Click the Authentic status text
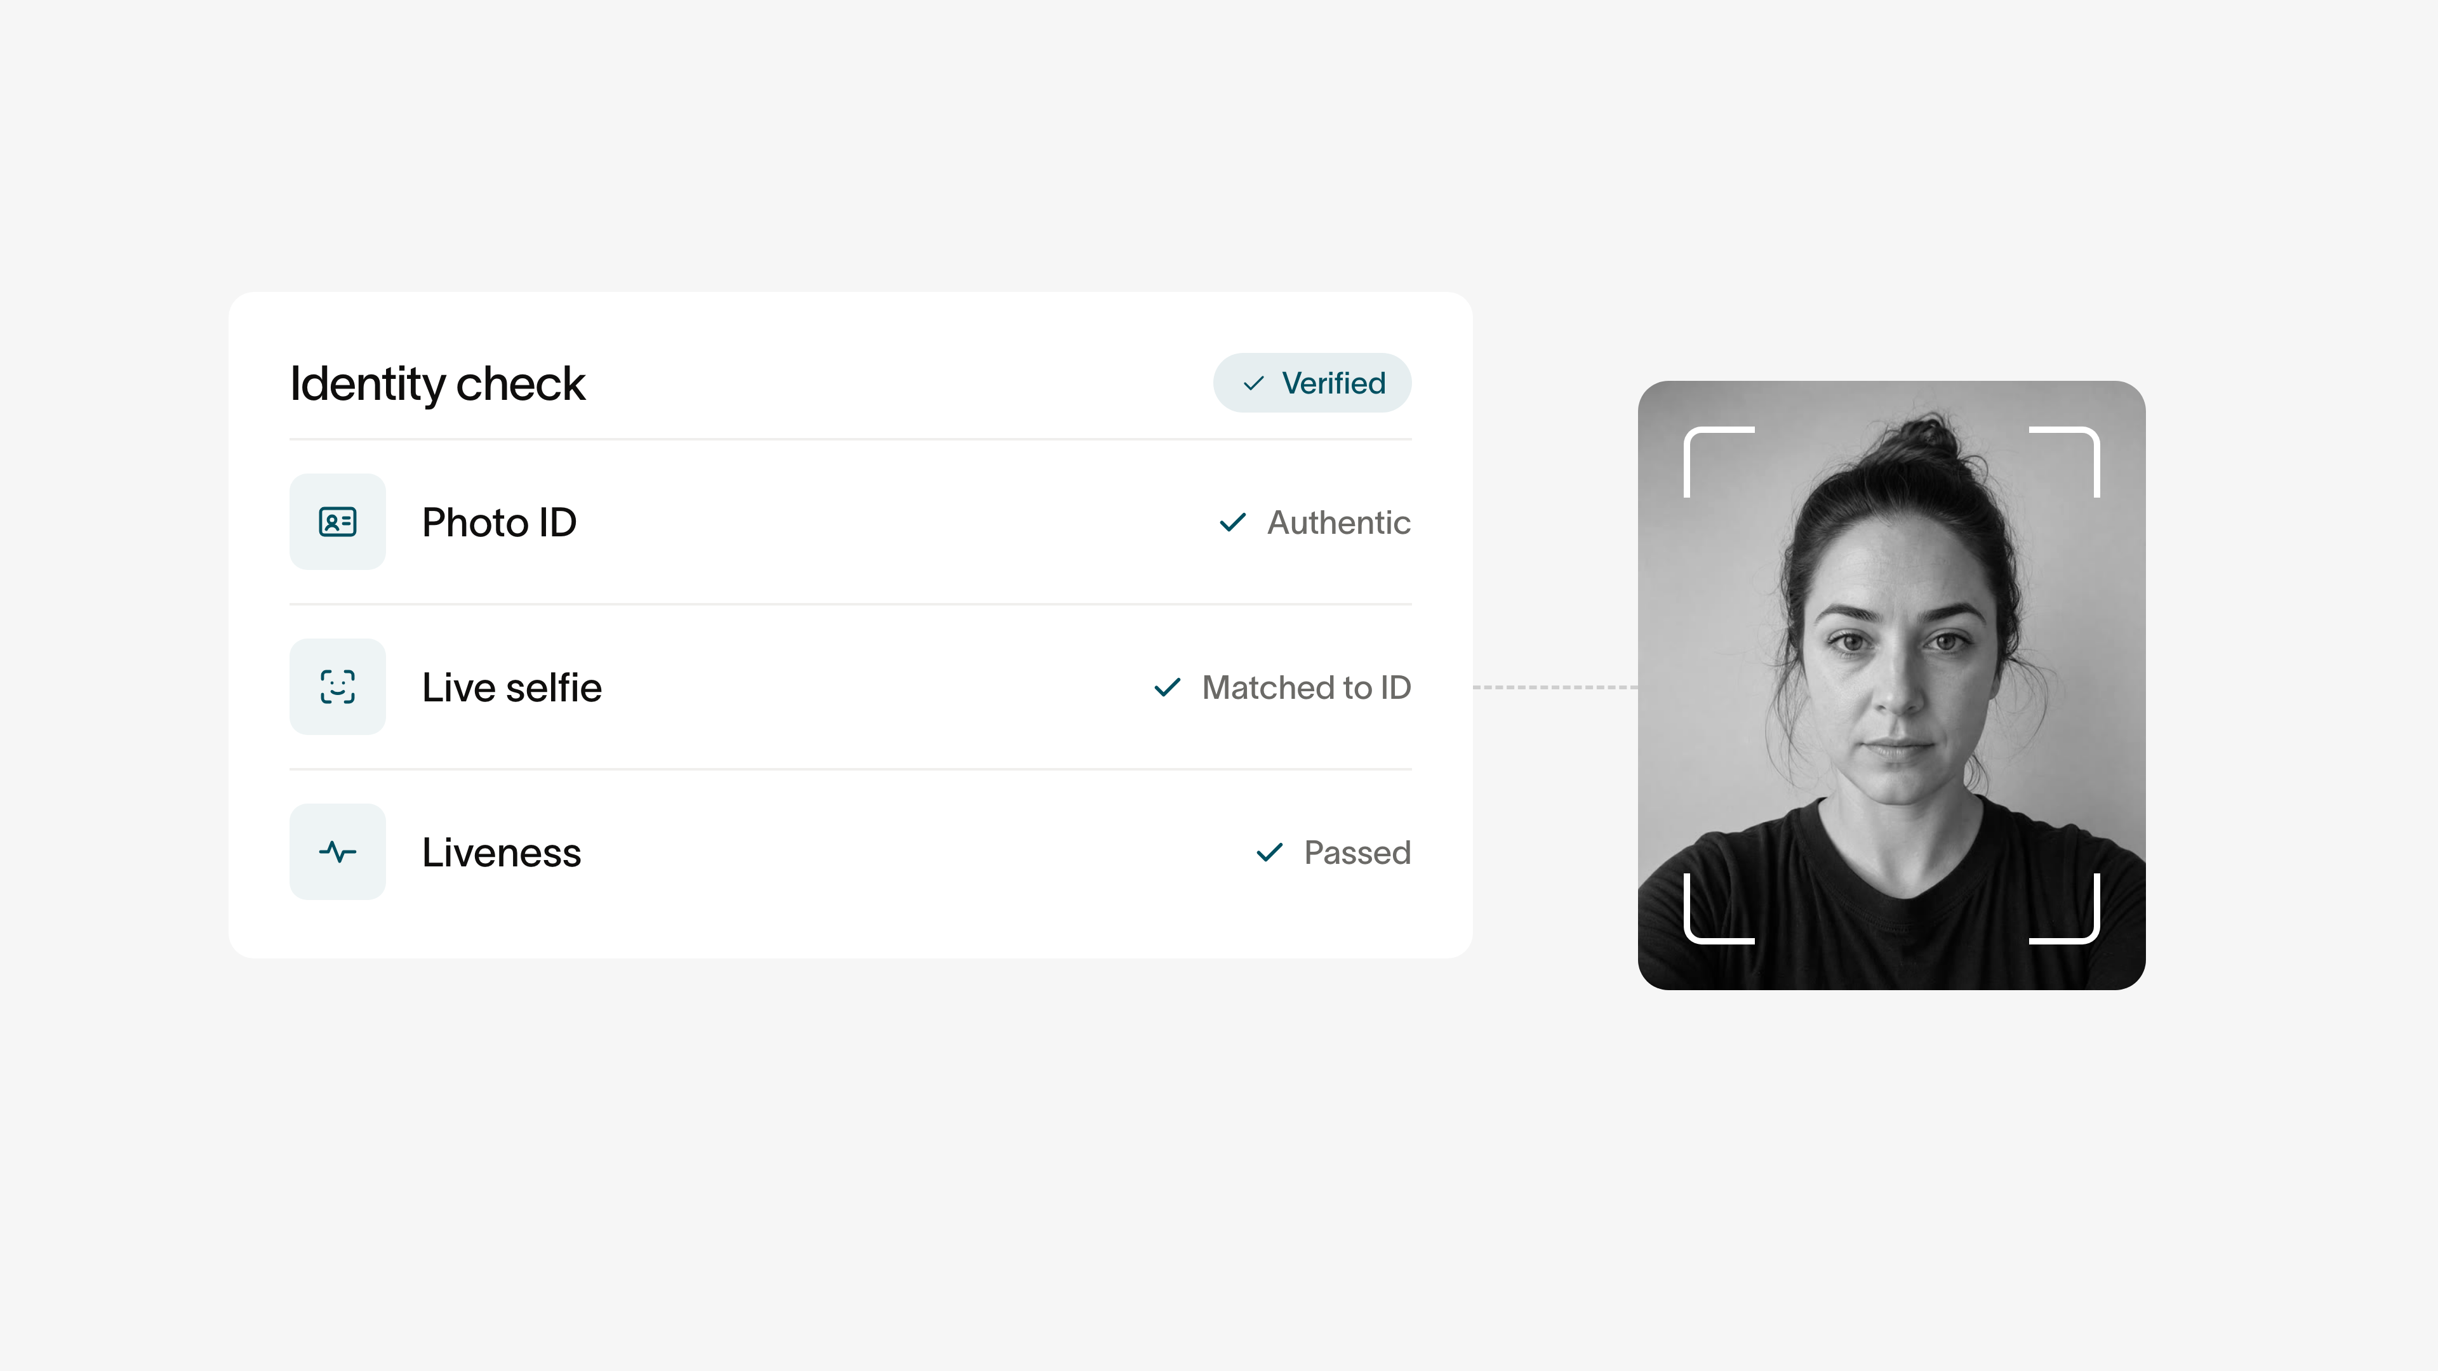This screenshot has height=1371, width=2438. coord(1338,522)
